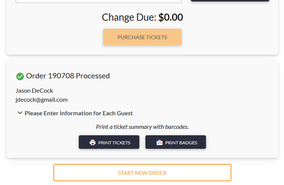Select the PRINT TICKETS button label
Screen dimensions: 284x185
tap(114, 143)
